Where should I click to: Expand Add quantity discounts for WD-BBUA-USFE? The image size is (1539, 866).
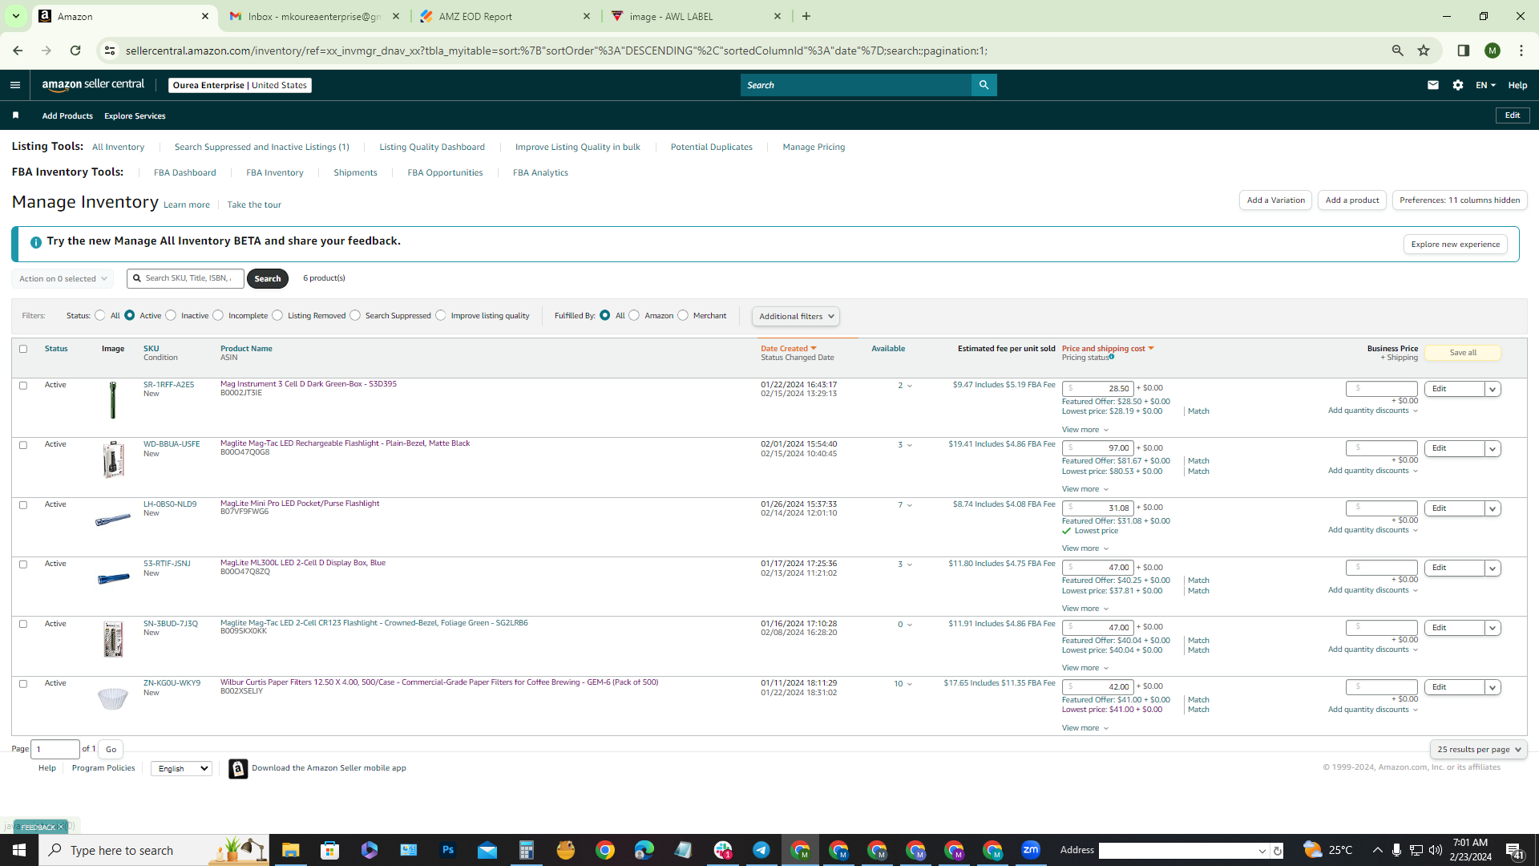coord(1372,471)
